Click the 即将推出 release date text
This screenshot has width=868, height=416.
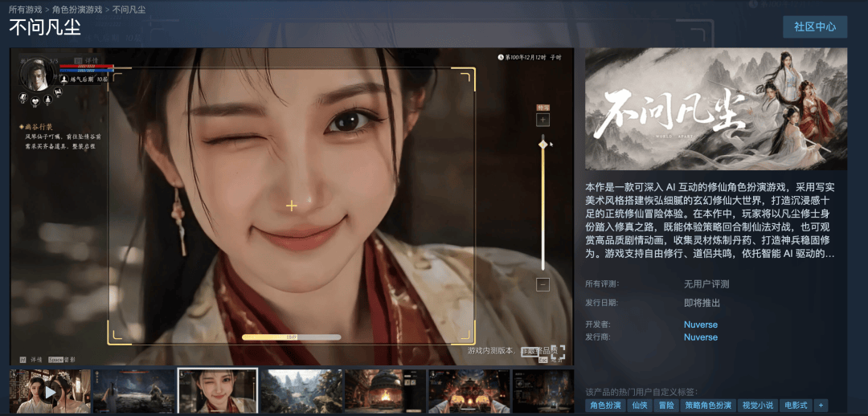(x=702, y=303)
